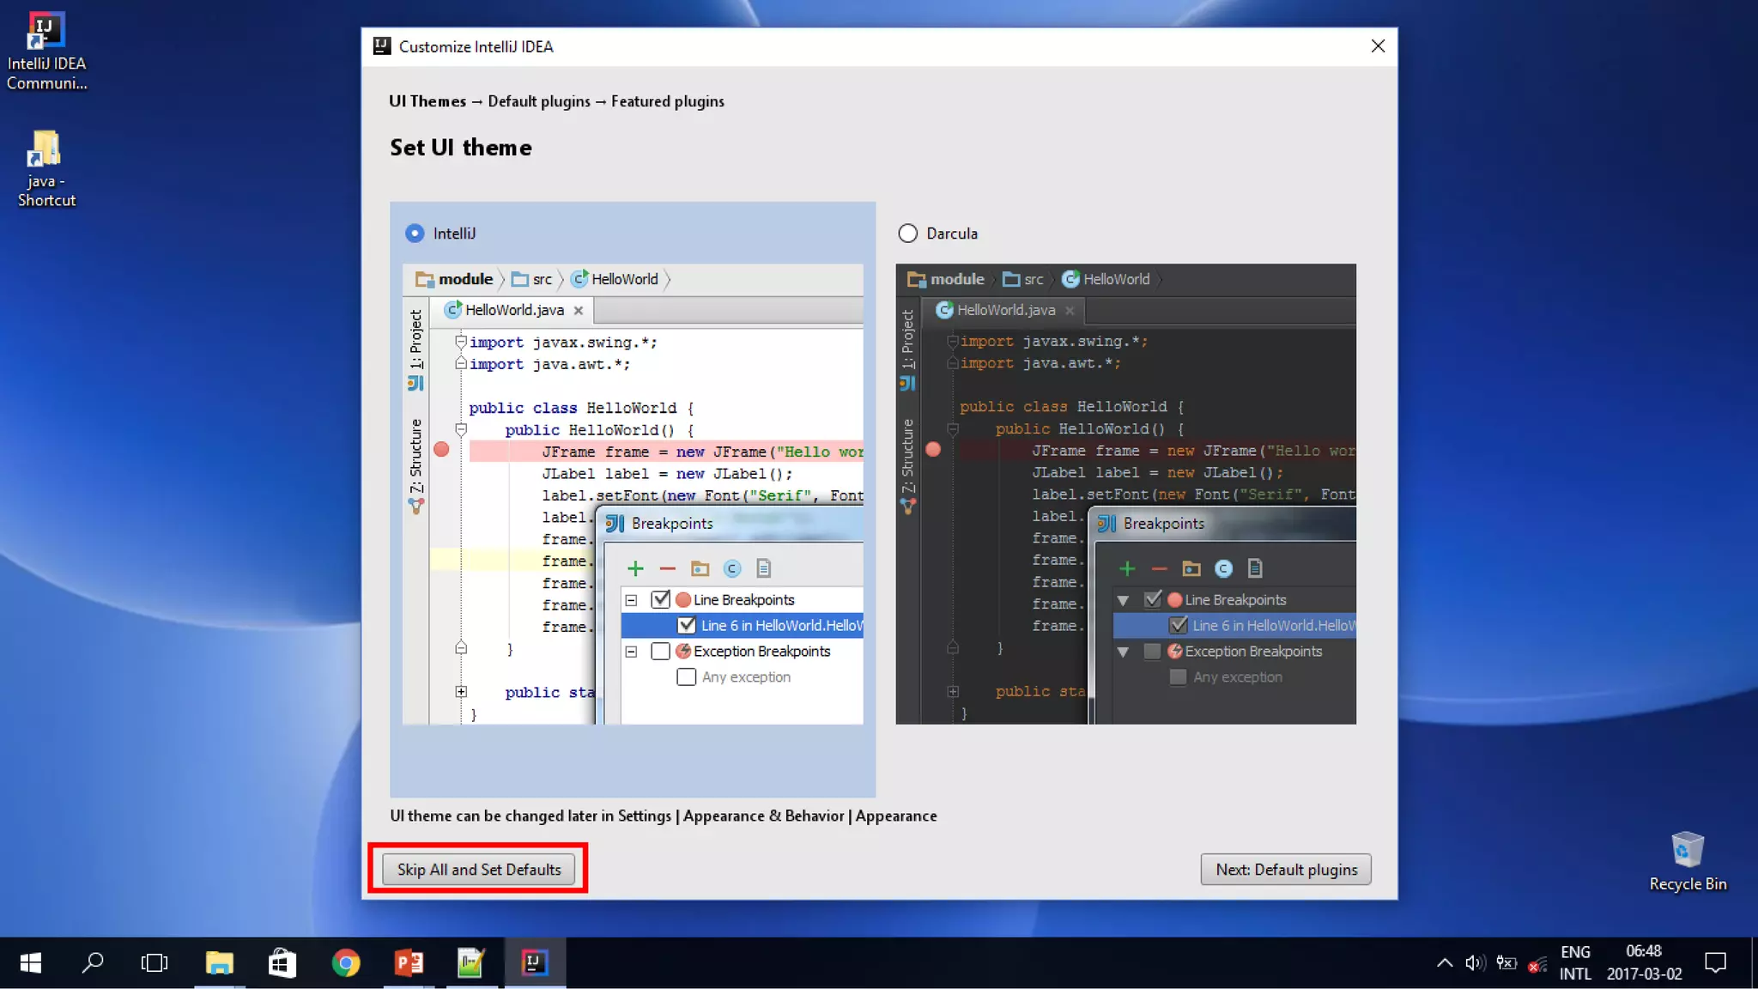Open the ENG INTL language selector
Image resolution: width=1758 pixels, height=989 pixels.
[x=1575, y=962]
